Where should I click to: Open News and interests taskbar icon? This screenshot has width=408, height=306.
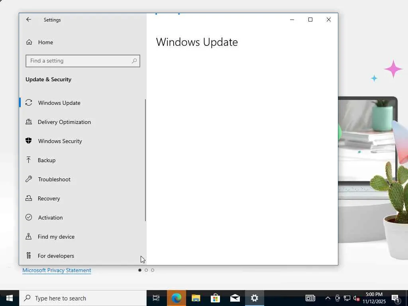tap(310, 298)
